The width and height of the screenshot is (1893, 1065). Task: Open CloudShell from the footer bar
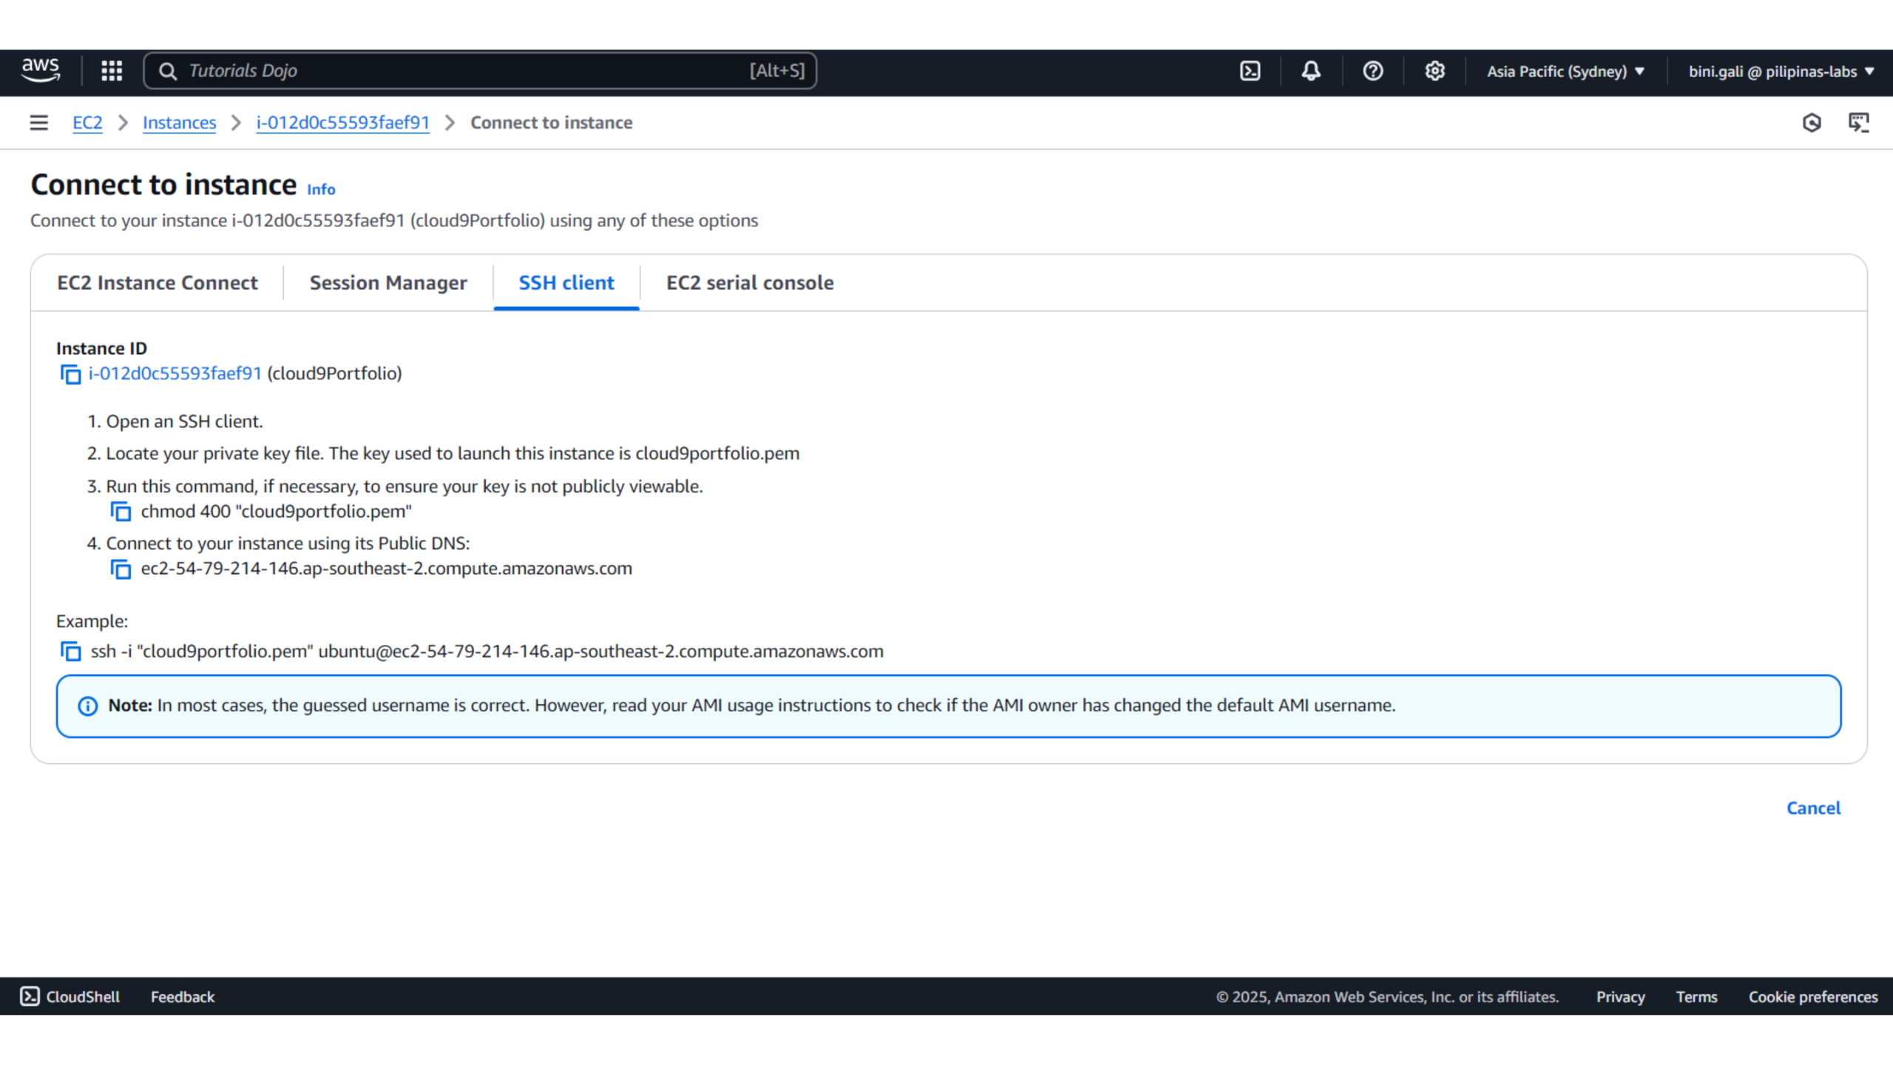[x=70, y=996]
